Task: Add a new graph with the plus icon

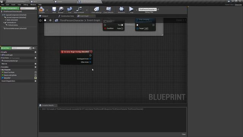Action: [35, 52]
